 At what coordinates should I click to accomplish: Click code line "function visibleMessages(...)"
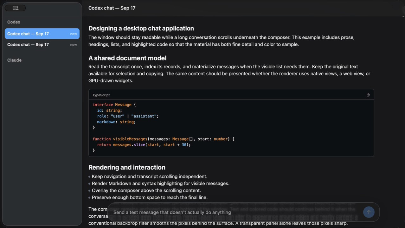[x=164, y=139]
